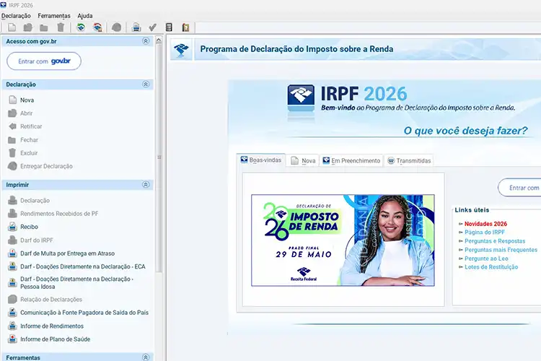
Task: Click the arrow icon beside Retificar
Action: pos(12,126)
